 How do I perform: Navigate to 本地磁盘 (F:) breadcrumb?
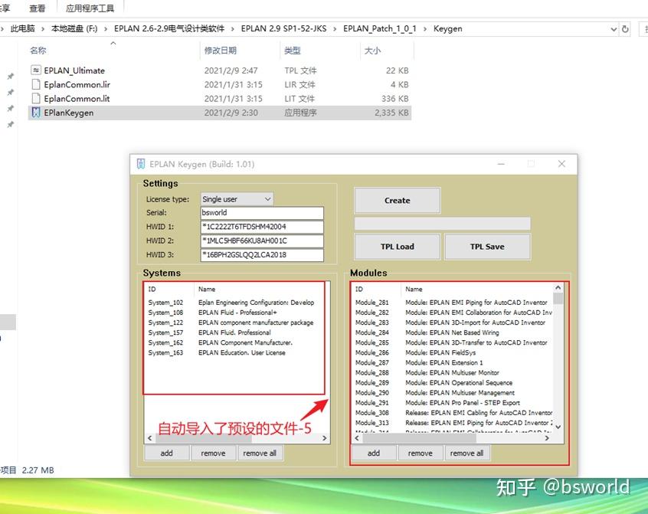74,28
